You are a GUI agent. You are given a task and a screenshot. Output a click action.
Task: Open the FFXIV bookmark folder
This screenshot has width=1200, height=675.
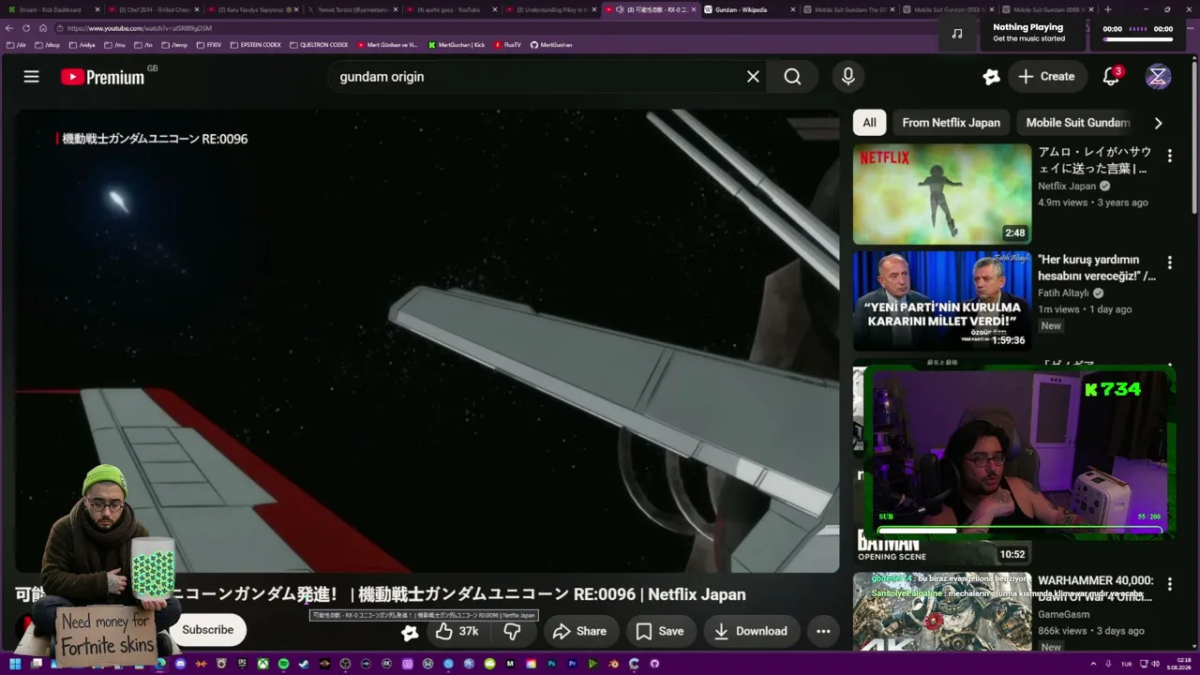(209, 45)
